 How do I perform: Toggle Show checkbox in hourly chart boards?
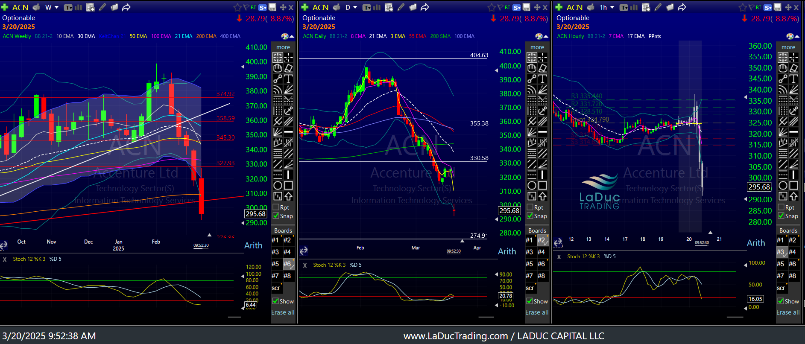coord(781,301)
